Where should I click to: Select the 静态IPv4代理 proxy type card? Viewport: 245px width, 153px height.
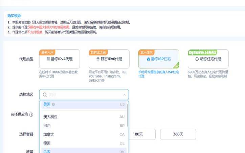[x=60, y=59]
